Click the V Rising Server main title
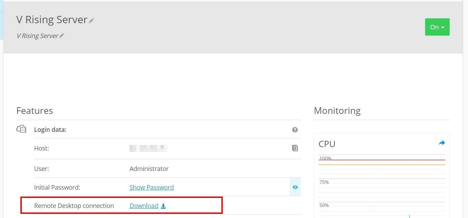 click(x=52, y=20)
